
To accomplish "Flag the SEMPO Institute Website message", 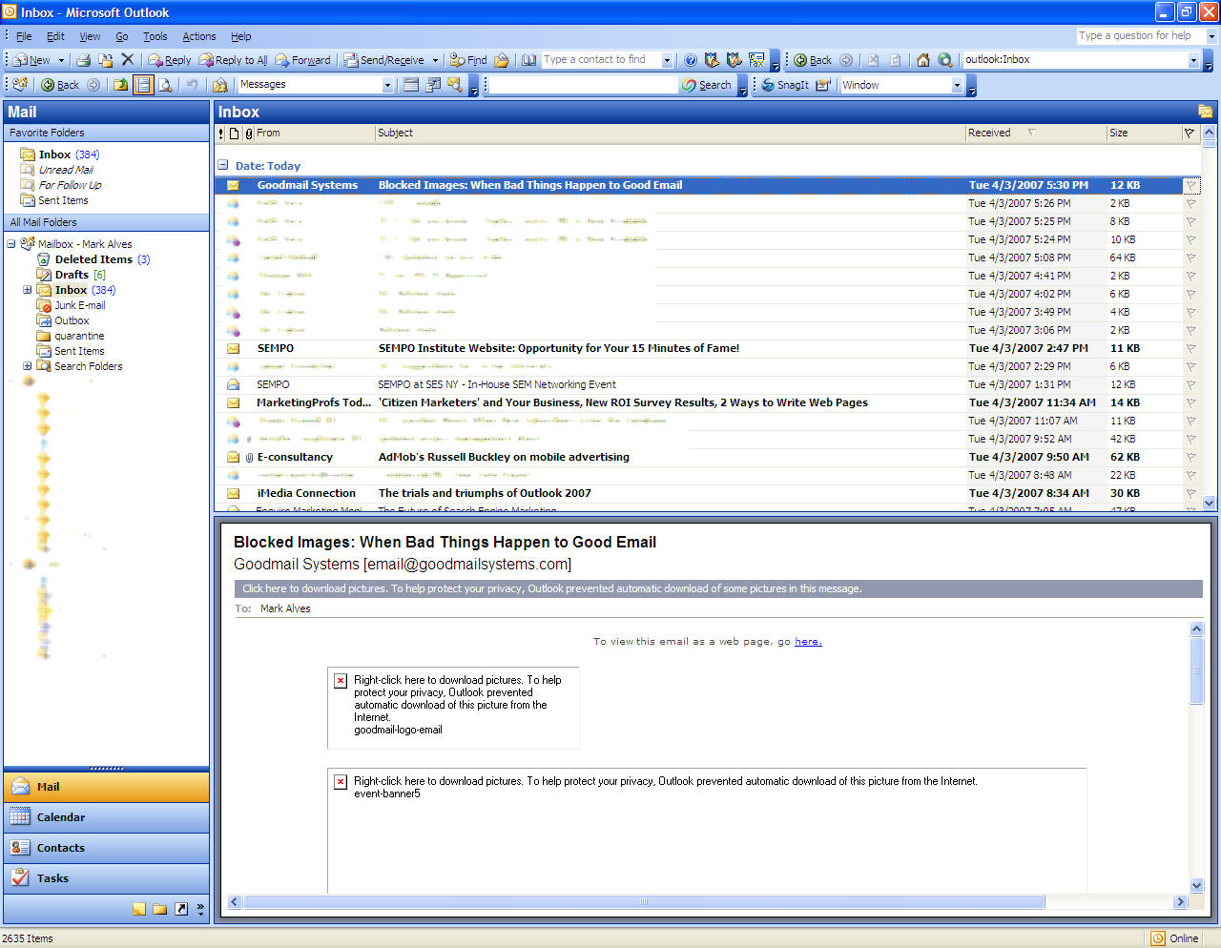I will pos(1190,348).
